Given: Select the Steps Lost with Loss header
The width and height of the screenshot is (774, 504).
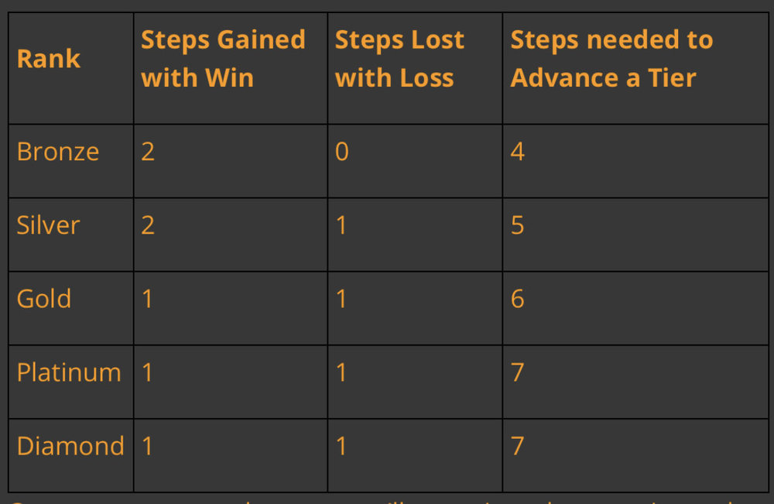Looking at the screenshot, I should pos(399,59).
